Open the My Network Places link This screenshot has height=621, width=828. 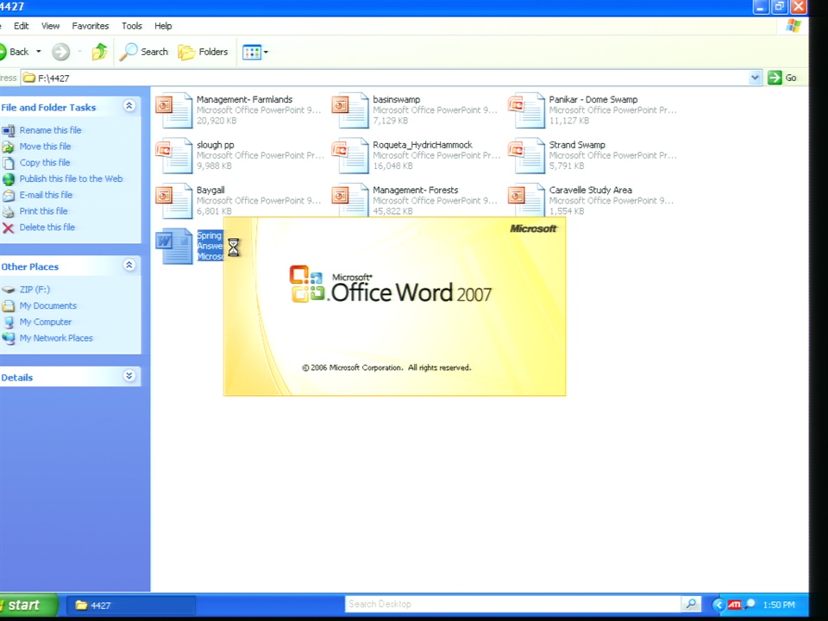(x=57, y=338)
